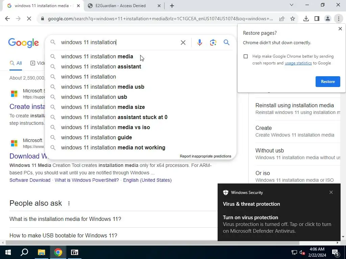Open the Chrome profile avatar
Image resolution: width=346 pixels, height=259 pixels.
point(328,19)
